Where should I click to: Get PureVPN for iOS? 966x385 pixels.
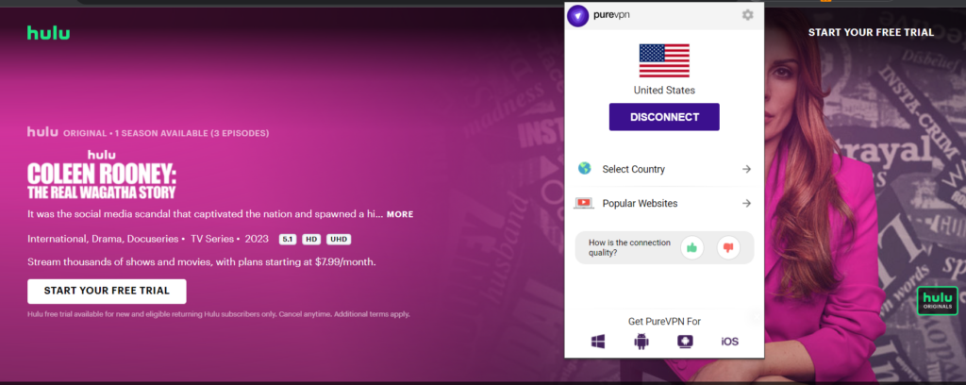(729, 341)
